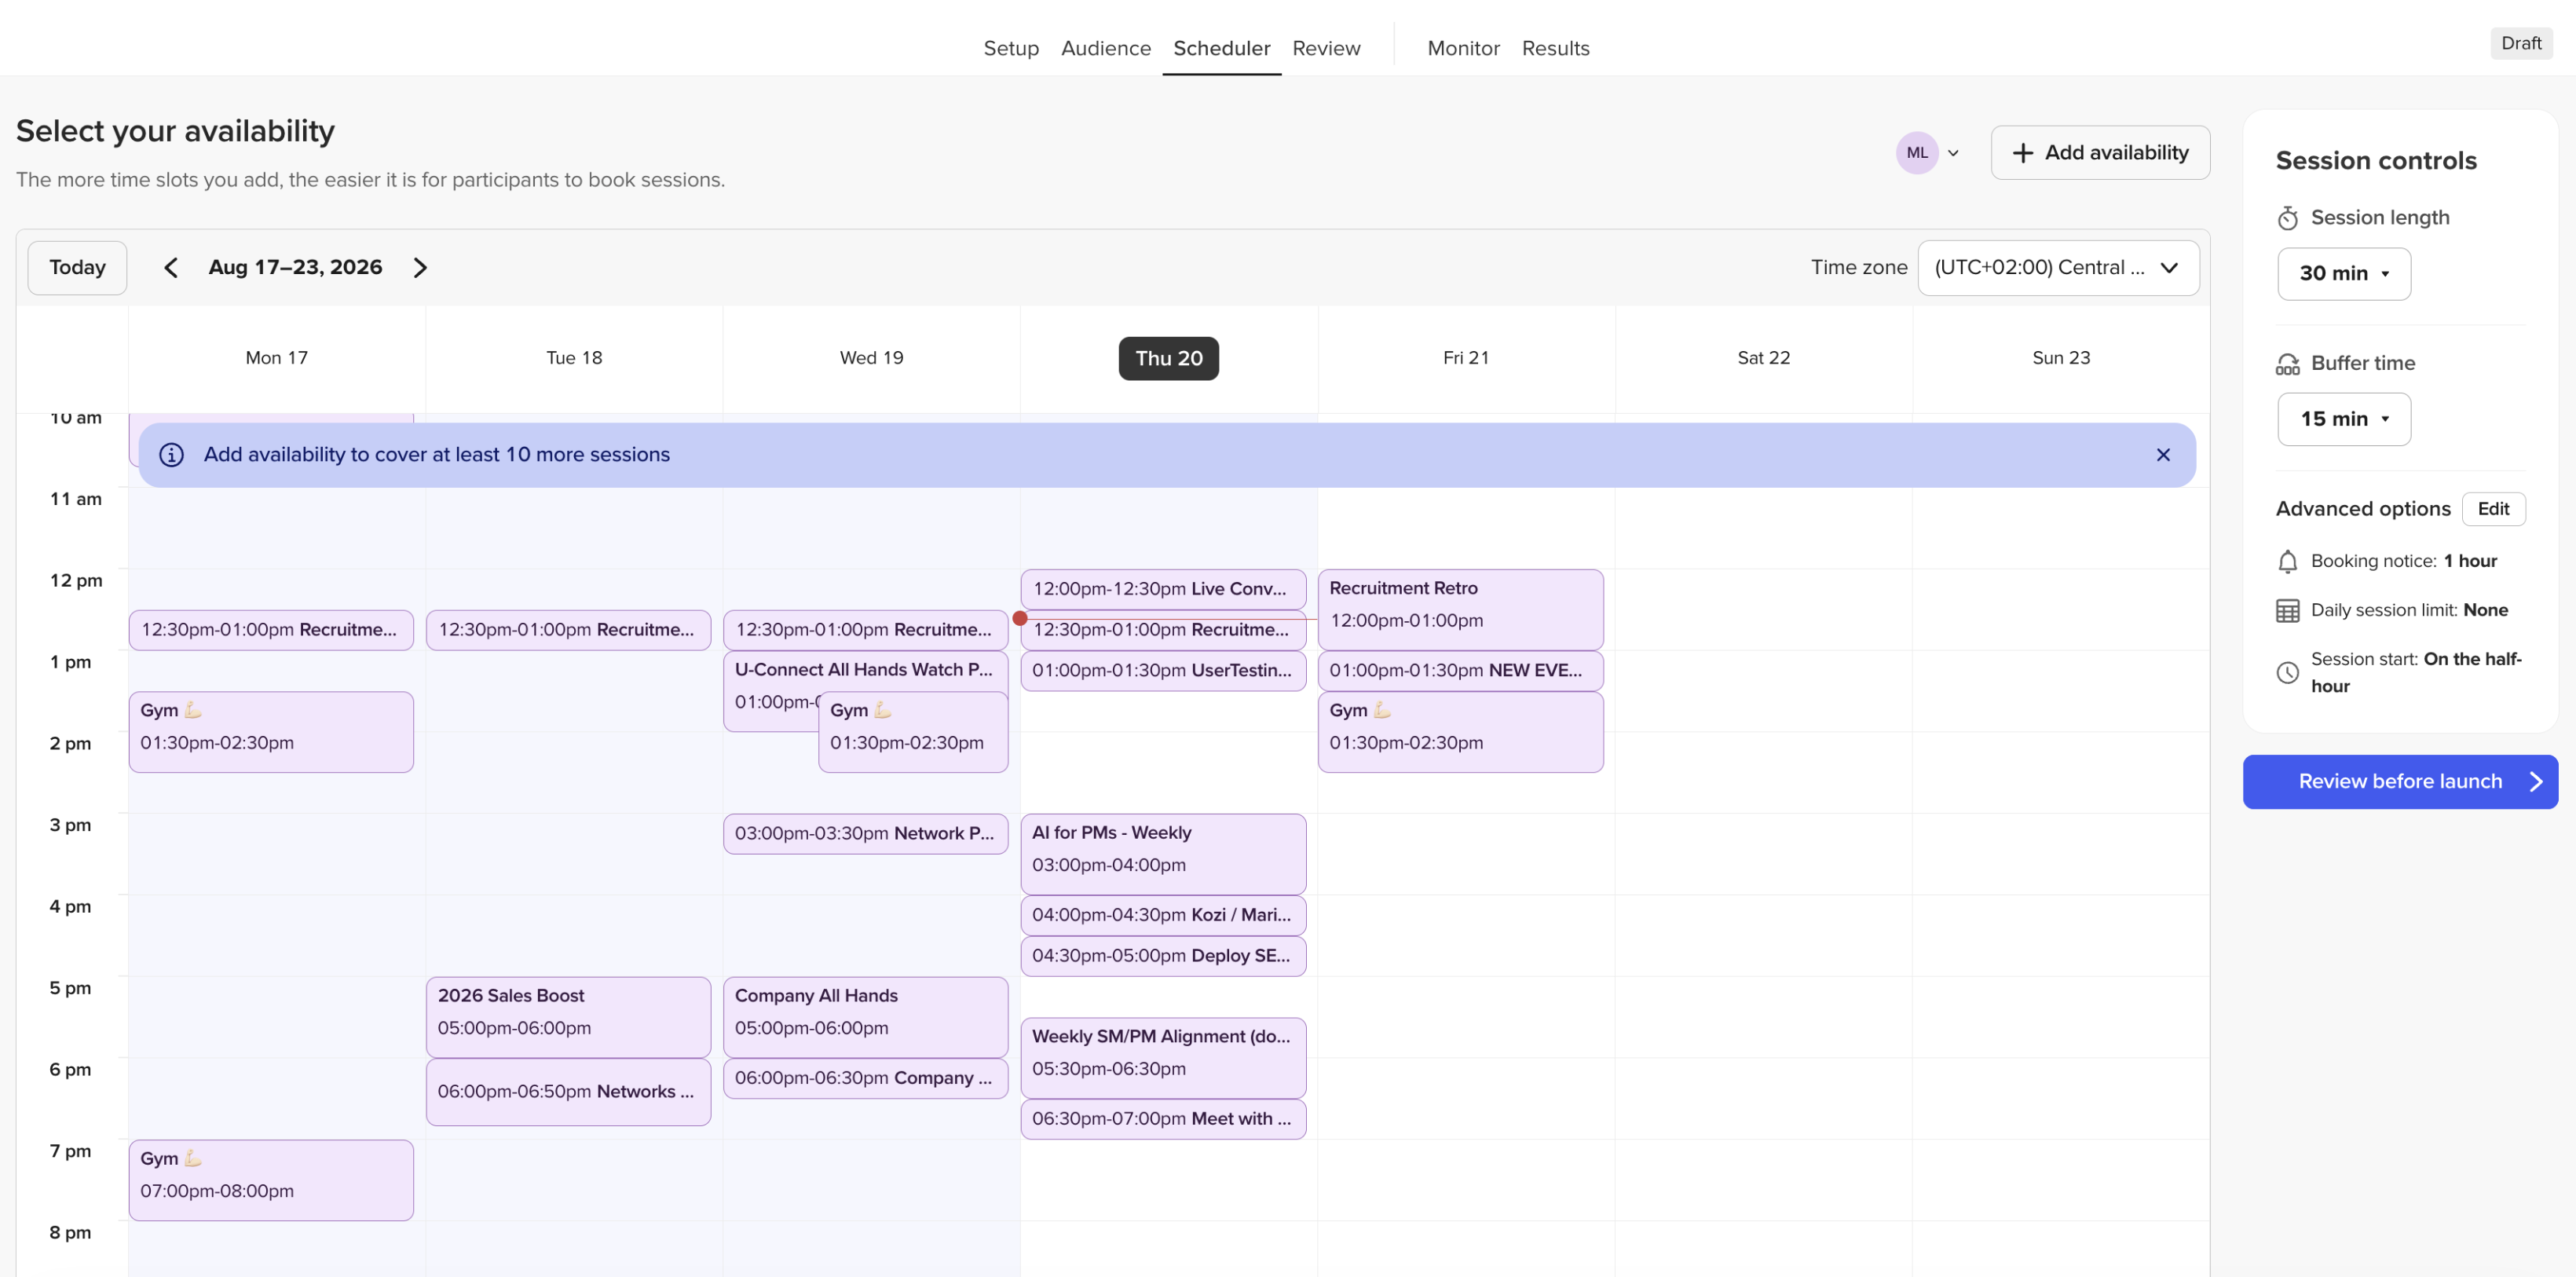The image size is (2576, 1277).
Task: Switch to the Audience tab
Action: 1105,48
